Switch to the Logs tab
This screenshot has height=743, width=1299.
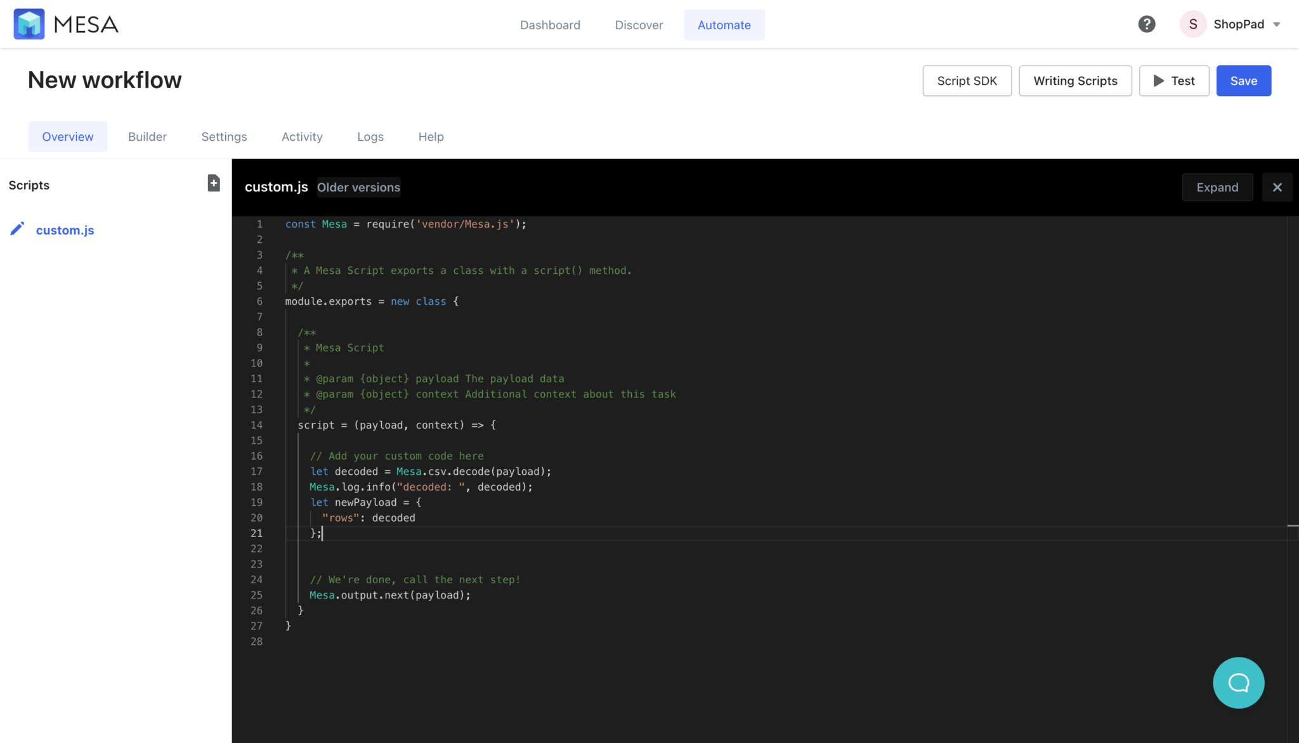(x=370, y=136)
